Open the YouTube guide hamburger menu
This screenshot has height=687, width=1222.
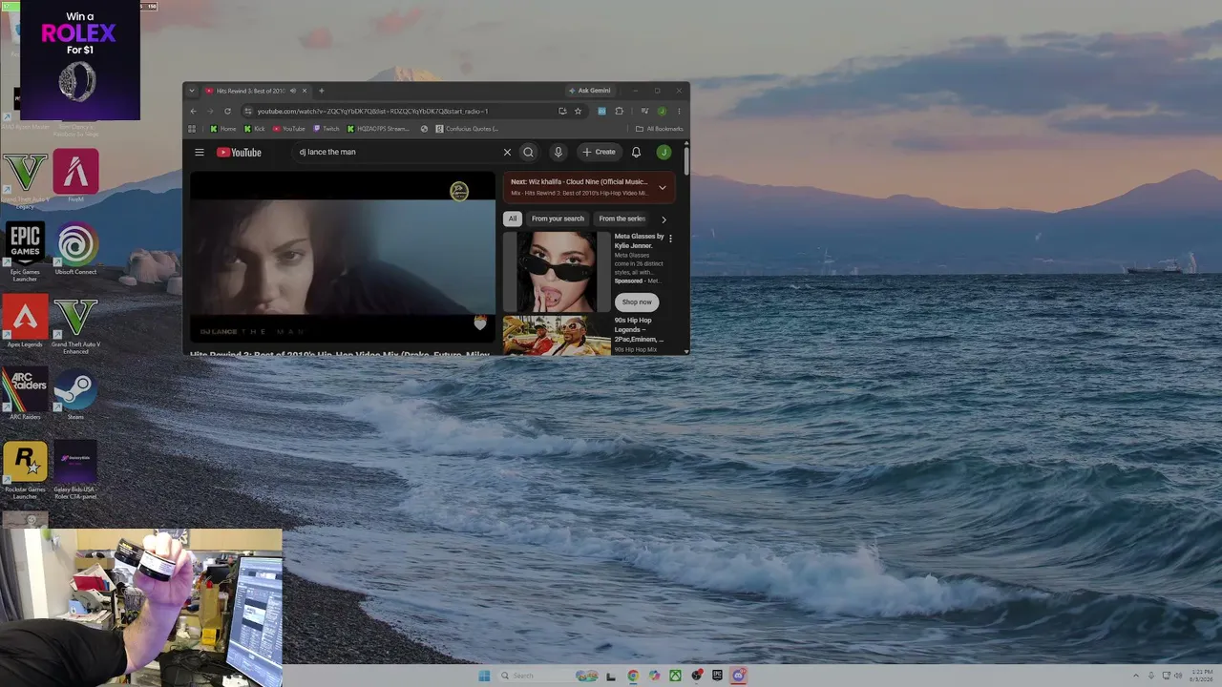[x=200, y=152]
